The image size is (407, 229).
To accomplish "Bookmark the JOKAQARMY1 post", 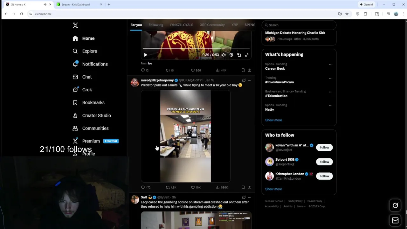I will pos(243,187).
